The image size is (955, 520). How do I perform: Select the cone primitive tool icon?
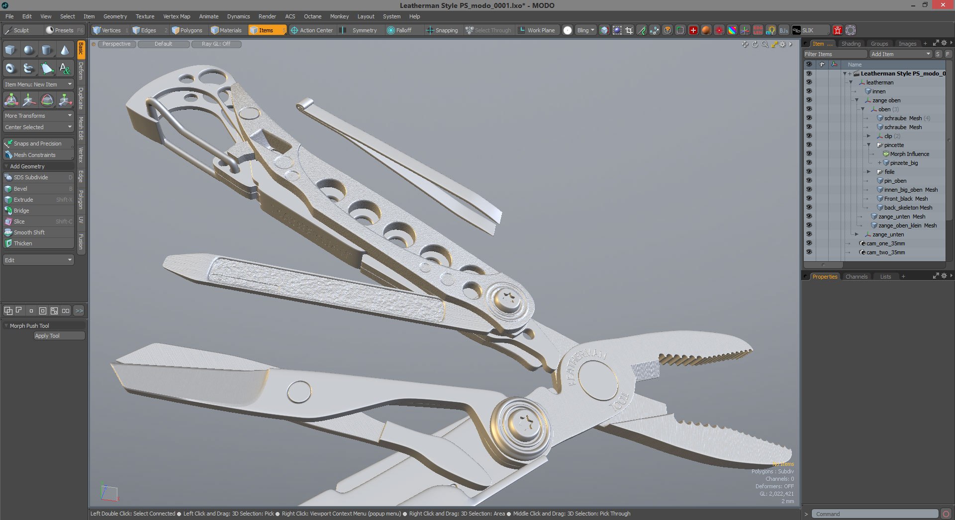(65, 50)
